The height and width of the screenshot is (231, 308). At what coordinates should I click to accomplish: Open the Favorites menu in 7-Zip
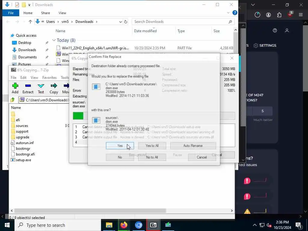pos(49,78)
